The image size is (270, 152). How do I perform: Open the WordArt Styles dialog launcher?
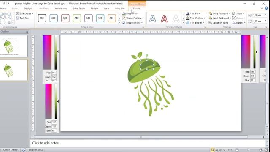click(x=205, y=27)
